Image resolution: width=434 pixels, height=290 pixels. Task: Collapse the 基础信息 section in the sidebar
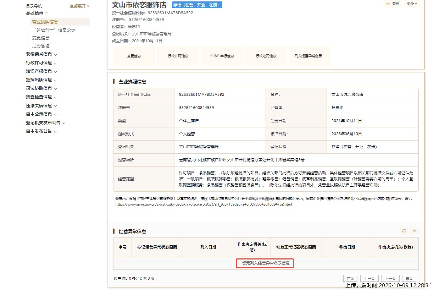[x=37, y=13]
